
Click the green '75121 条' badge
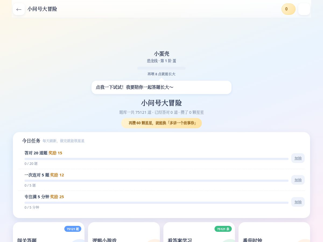223,229
